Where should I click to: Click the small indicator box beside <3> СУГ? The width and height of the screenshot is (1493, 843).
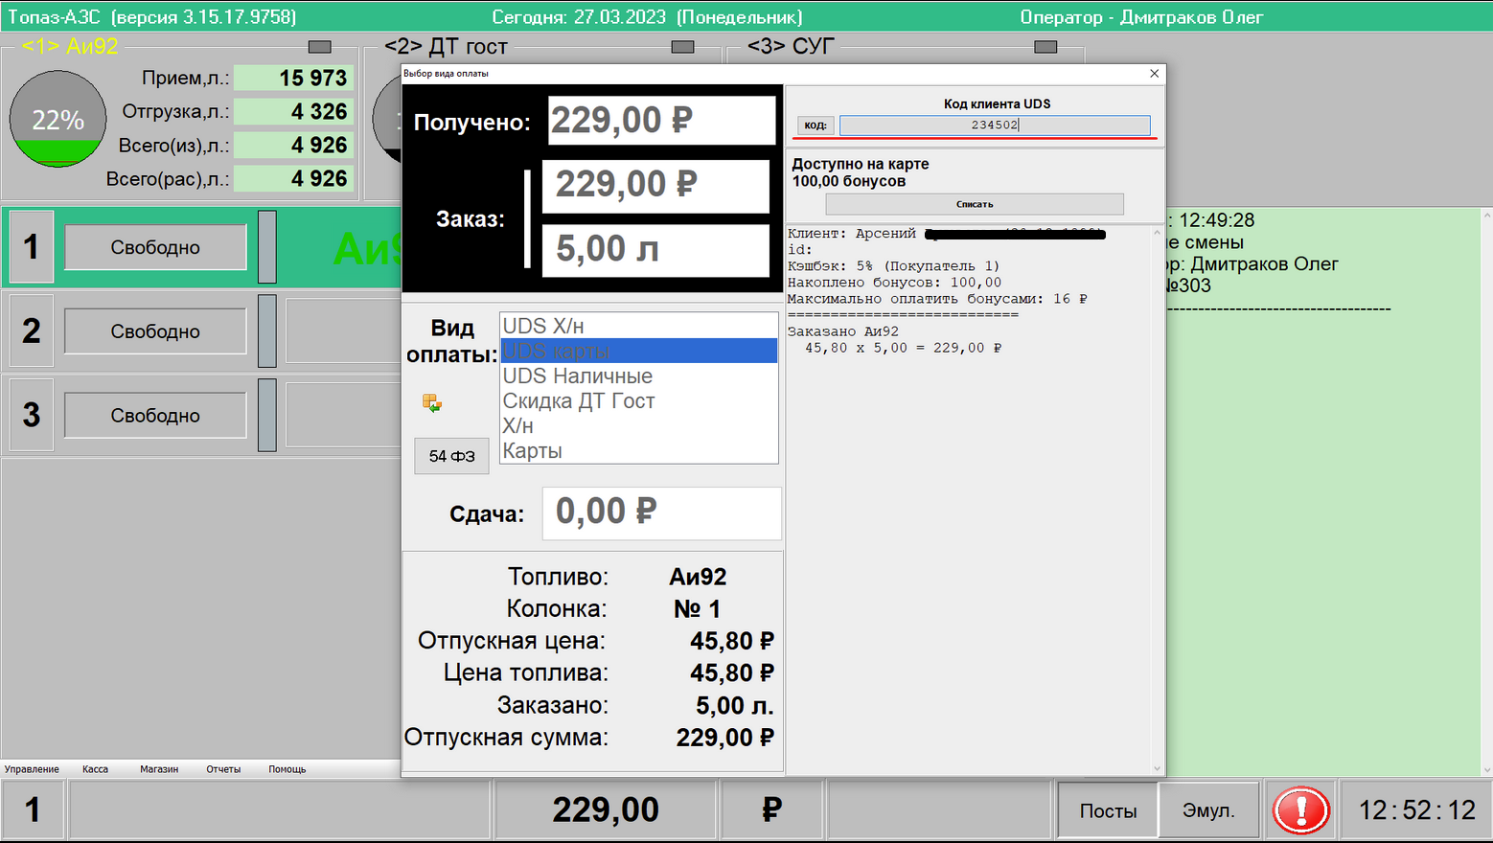tap(1045, 46)
